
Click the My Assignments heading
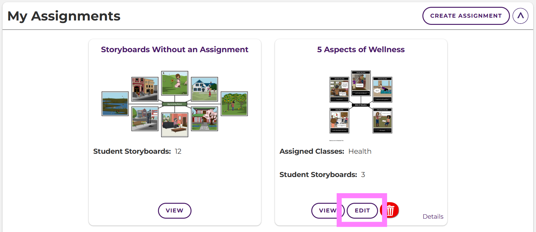[x=64, y=16]
